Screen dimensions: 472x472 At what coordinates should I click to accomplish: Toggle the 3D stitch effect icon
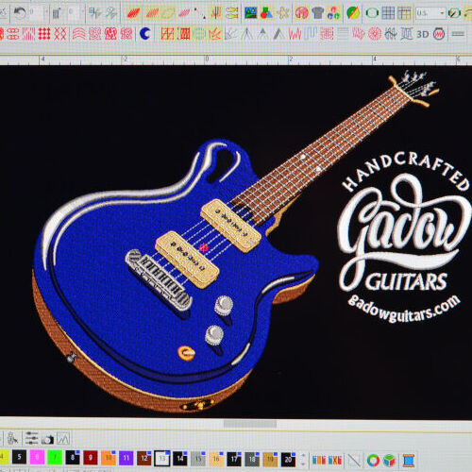click(423, 34)
